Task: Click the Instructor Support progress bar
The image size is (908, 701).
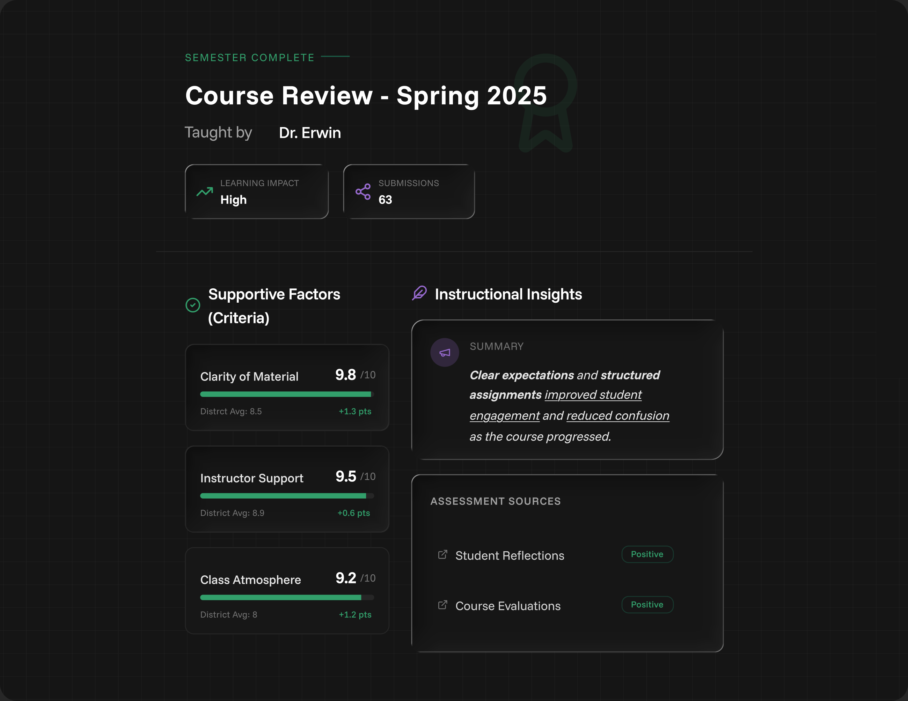Action: point(287,496)
